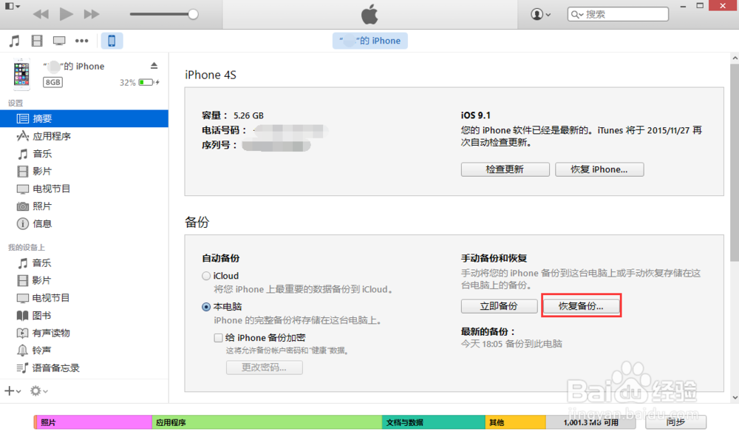This screenshot has width=739, height=440.
Task: Open the Movies library icon in toolbar
Action: click(x=37, y=41)
